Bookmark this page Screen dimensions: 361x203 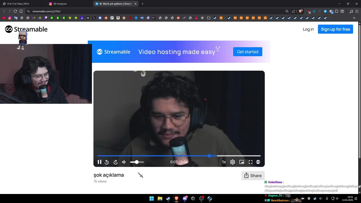(x=21, y=11)
